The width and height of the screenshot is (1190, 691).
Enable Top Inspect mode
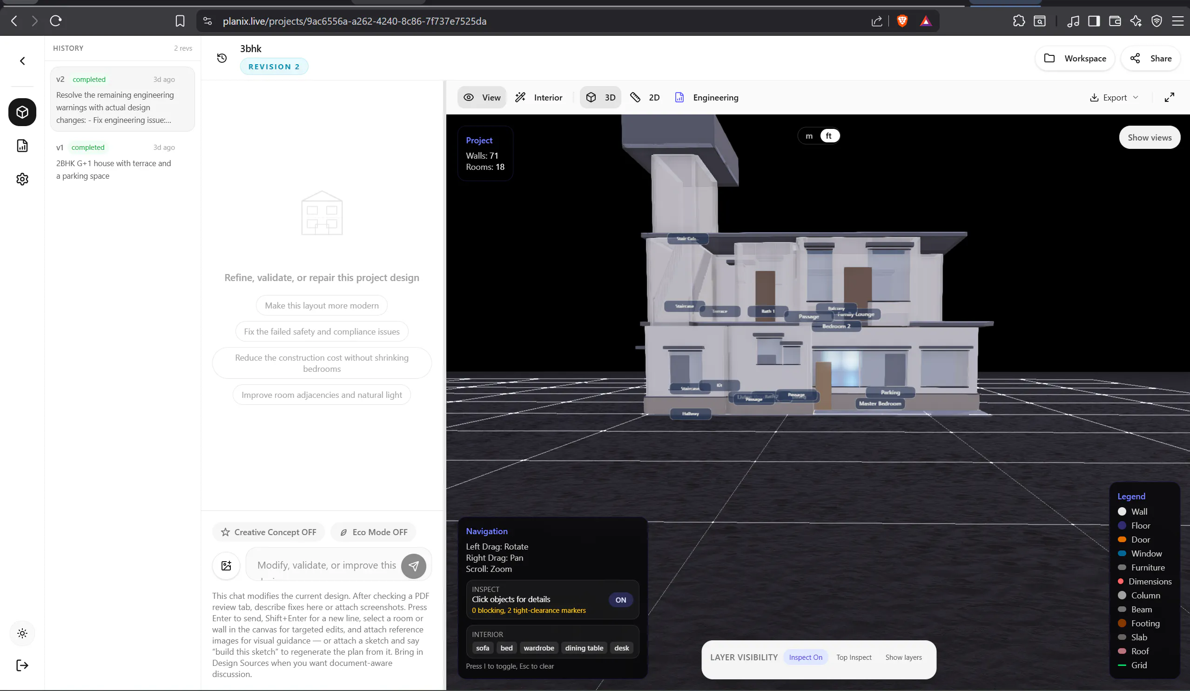(854, 657)
